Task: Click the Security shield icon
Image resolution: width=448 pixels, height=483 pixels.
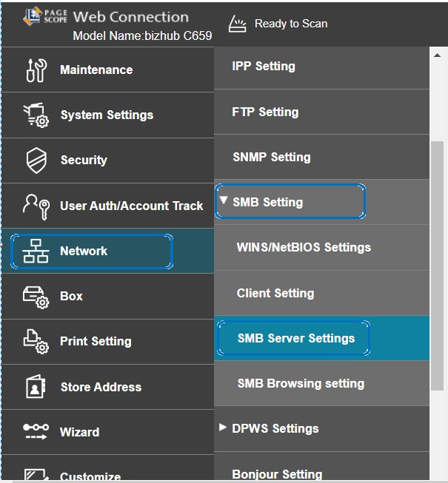Action: tap(36, 161)
